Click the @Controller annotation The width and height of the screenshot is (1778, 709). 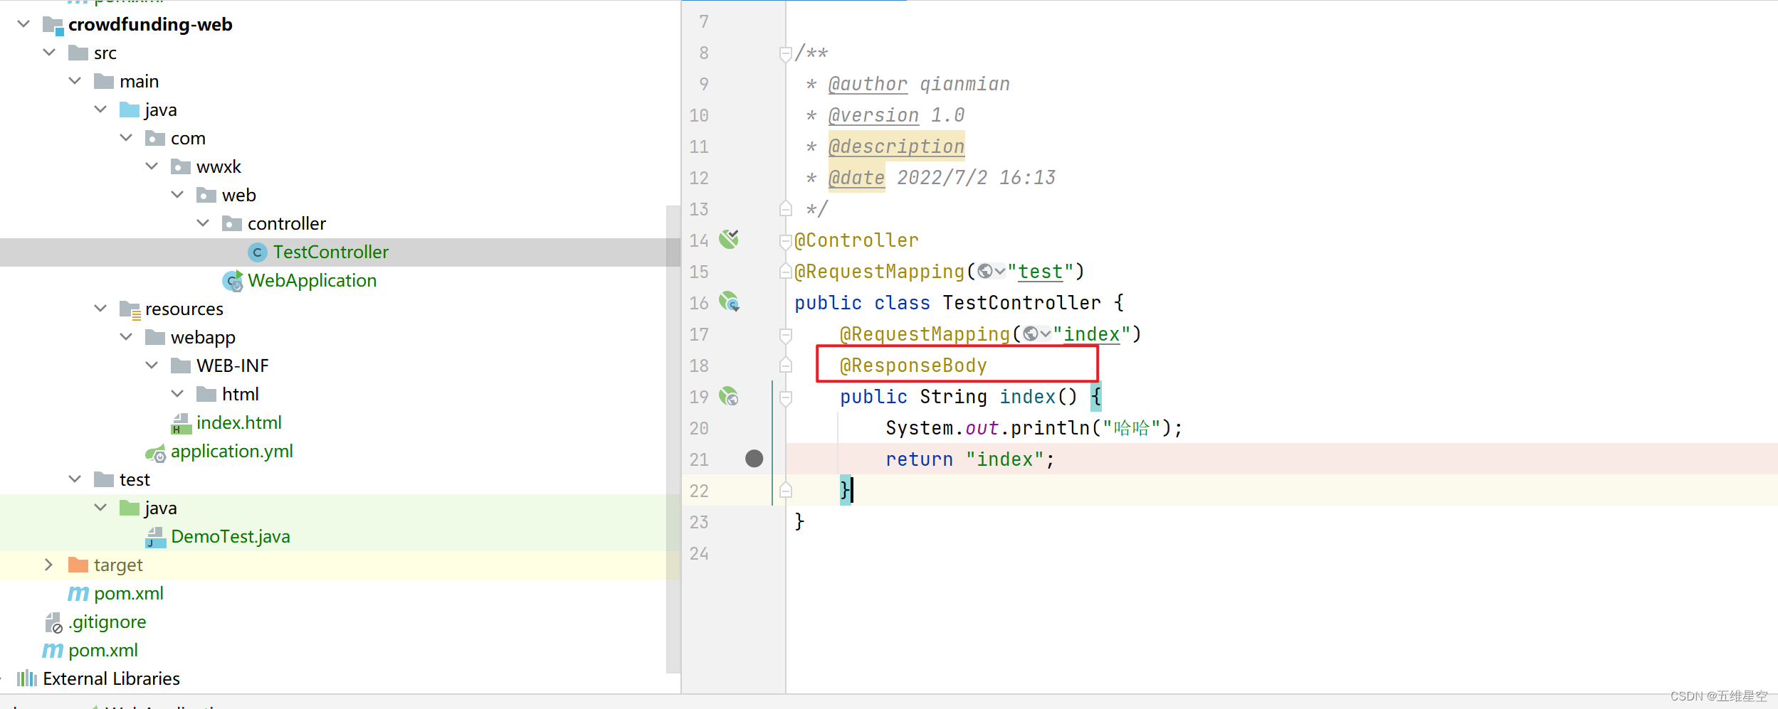pyautogui.click(x=856, y=240)
